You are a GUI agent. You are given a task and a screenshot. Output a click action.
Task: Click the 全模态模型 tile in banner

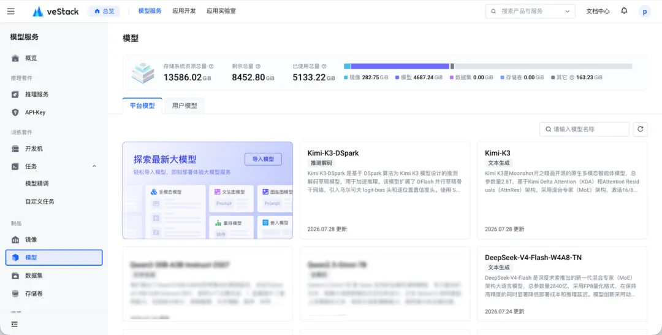click(175, 212)
